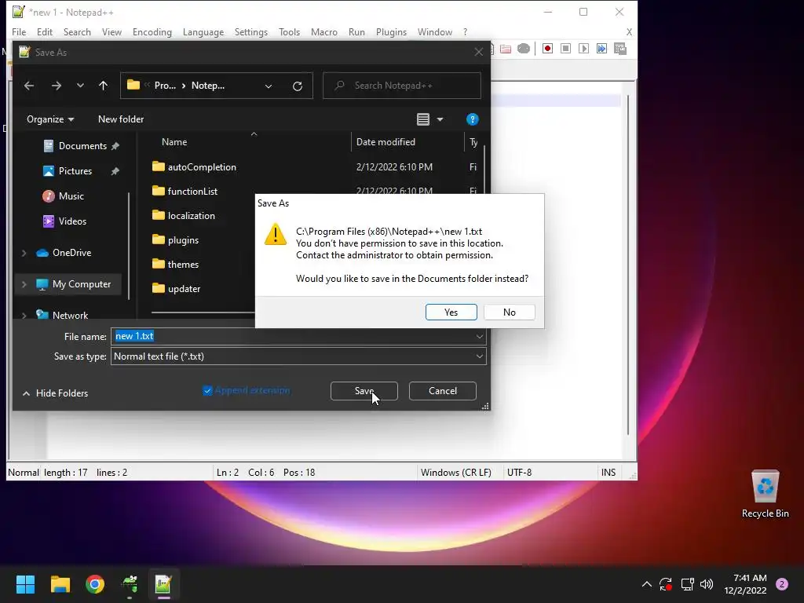This screenshot has width=804, height=603.
Task: Open the Edit menu
Action: click(x=45, y=31)
